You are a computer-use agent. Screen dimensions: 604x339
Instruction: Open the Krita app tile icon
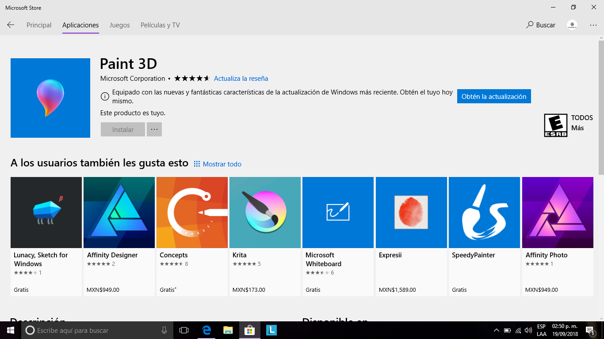265,212
